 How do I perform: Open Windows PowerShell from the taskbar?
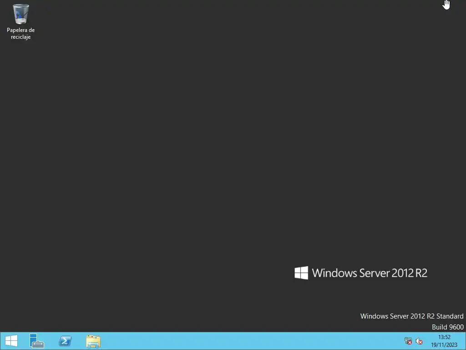coord(65,341)
